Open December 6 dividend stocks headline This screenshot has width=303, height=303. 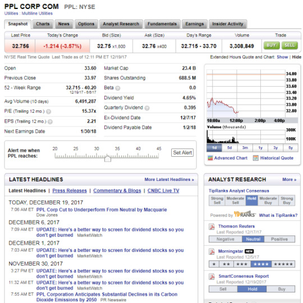(x=110, y=232)
